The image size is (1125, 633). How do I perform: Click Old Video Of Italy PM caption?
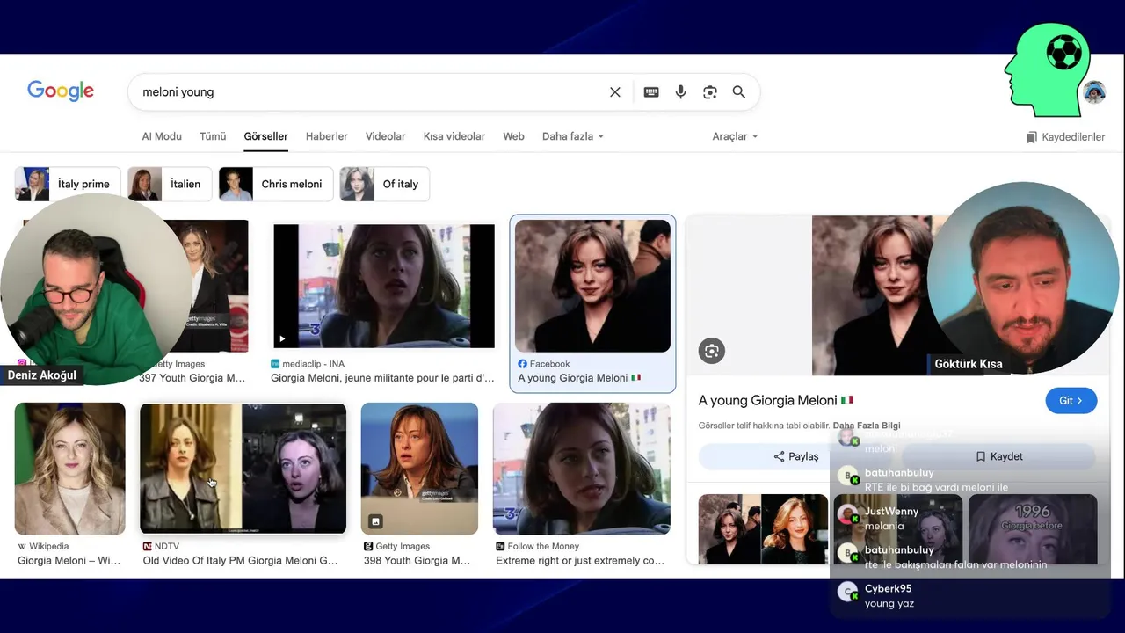point(240,561)
